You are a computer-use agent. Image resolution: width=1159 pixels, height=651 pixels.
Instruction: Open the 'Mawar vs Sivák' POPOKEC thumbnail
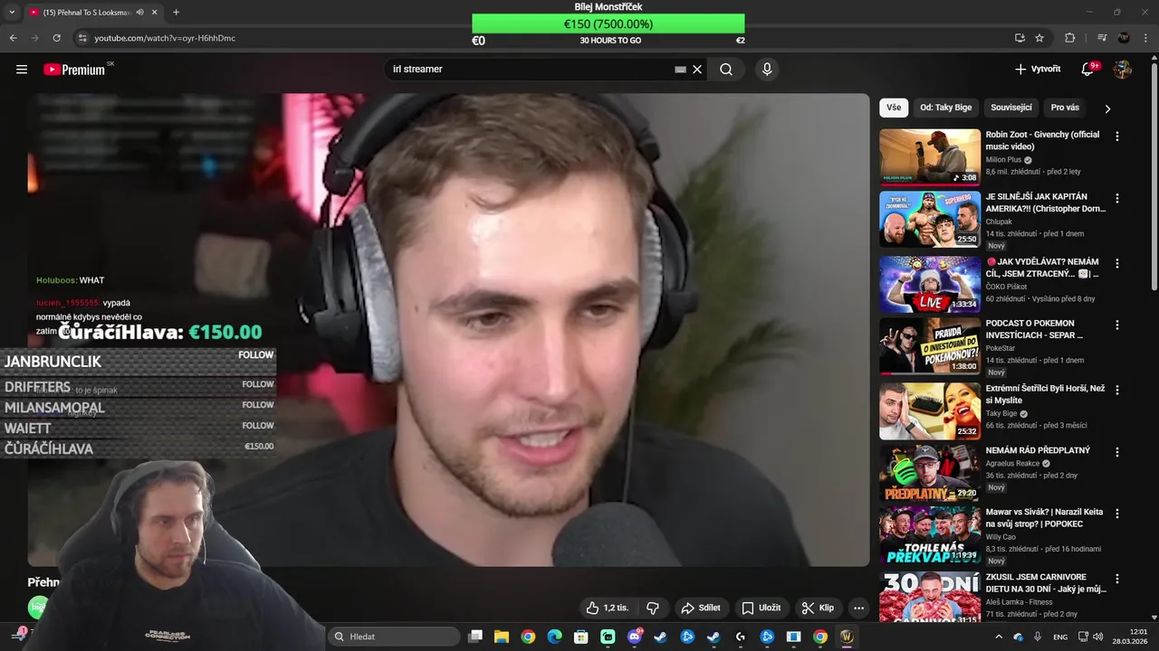[x=930, y=534]
